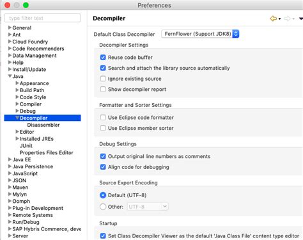Expand the General tree node
The image size is (303, 240).
pyautogui.click(x=10, y=28)
